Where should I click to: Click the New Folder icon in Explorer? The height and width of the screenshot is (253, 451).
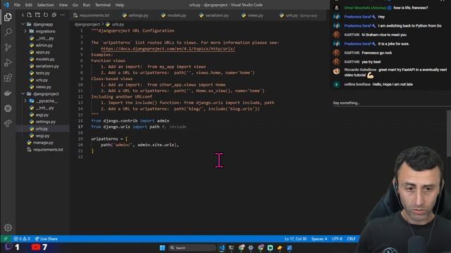tap(37, 15)
